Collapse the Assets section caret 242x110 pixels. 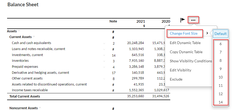click(19, 31)
